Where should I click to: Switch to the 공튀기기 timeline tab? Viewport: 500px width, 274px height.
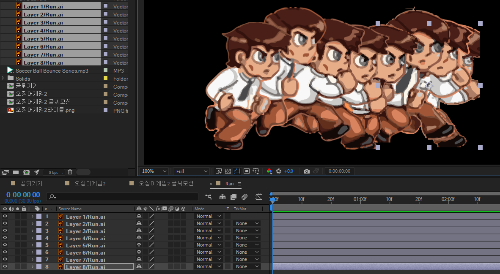click(x=31, y=183)
